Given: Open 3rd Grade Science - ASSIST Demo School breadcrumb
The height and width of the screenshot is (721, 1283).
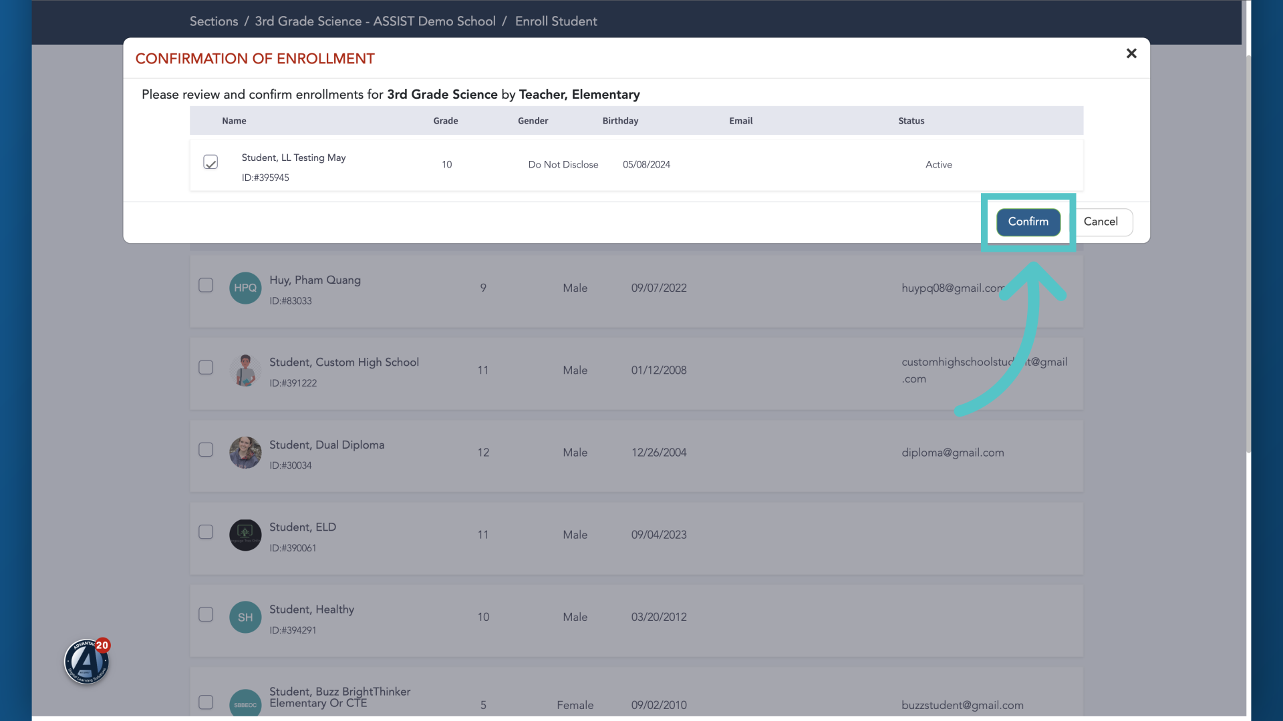Looking at the screenshot, I should click(x=375, y=21).
